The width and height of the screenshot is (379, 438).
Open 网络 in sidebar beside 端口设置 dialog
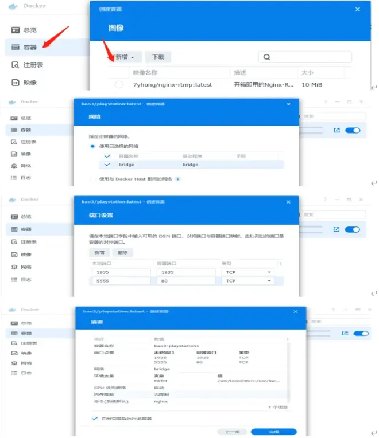[x=21, y=267]
